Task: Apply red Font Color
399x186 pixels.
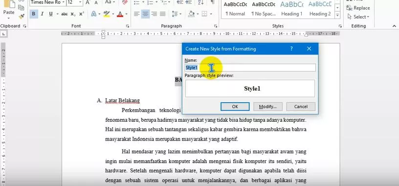Action: coord(120,14)
